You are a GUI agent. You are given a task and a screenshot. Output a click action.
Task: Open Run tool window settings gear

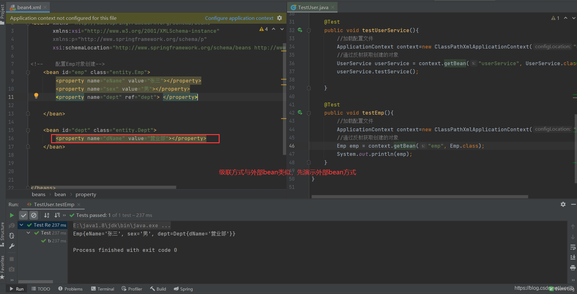click(563, 205)
